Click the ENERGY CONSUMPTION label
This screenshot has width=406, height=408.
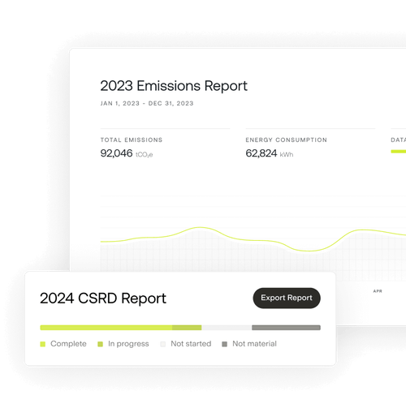click(x=287, y=140)
